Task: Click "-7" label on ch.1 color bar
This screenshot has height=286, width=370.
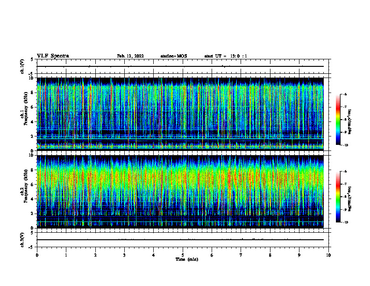Action: click(345, 107)
